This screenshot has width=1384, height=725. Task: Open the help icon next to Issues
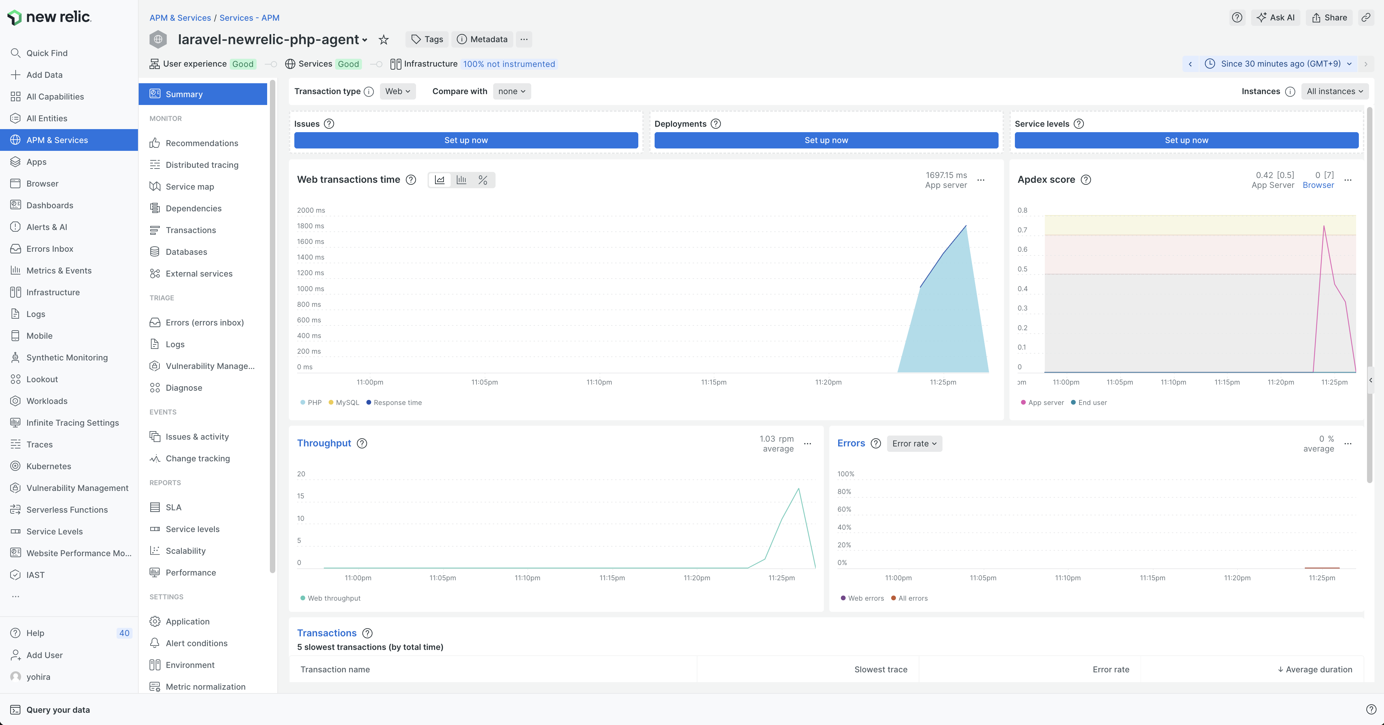[329, 124]
